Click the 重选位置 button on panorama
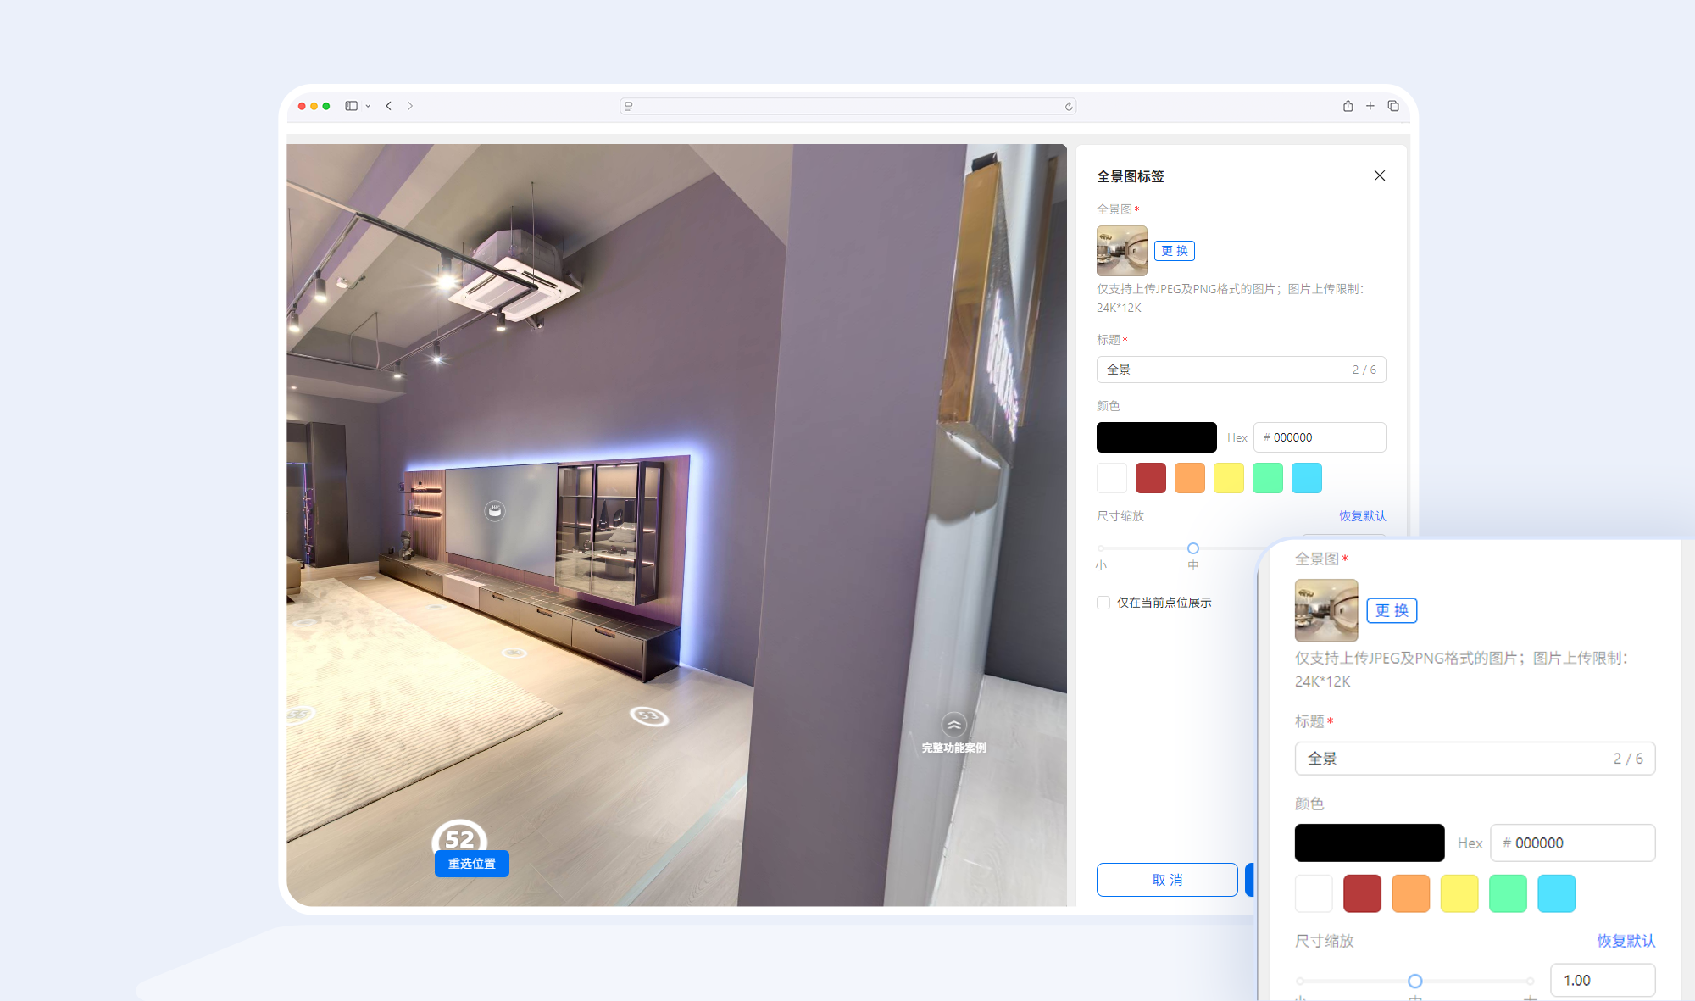The height and width of the screenshot is (1001, 1695). pos(472,864)
